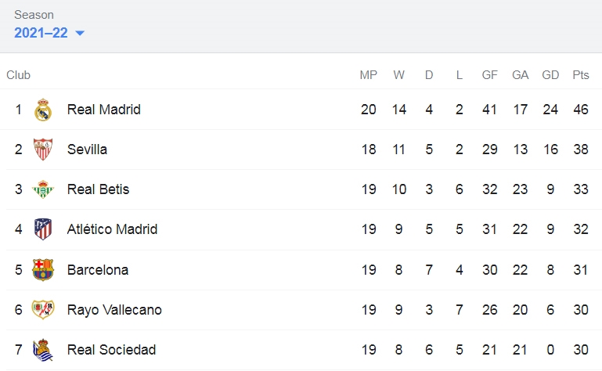Click the Real Betis club crest
602x371 pixels.
click(43, 189)
